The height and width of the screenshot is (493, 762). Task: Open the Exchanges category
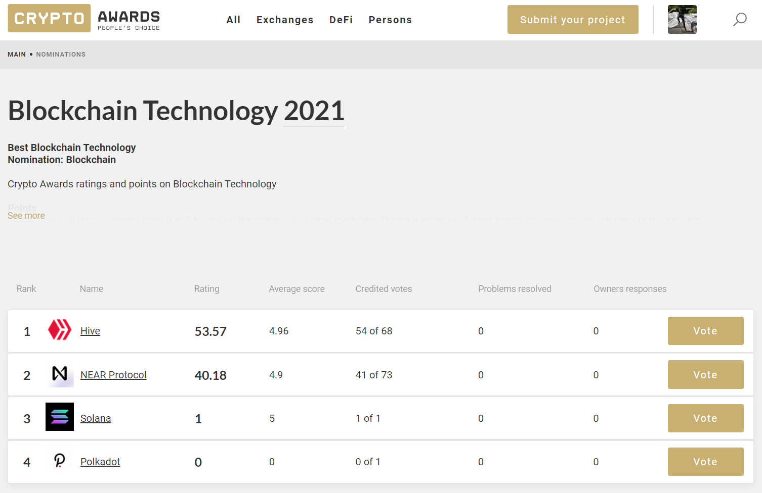(x=285, y=20)
